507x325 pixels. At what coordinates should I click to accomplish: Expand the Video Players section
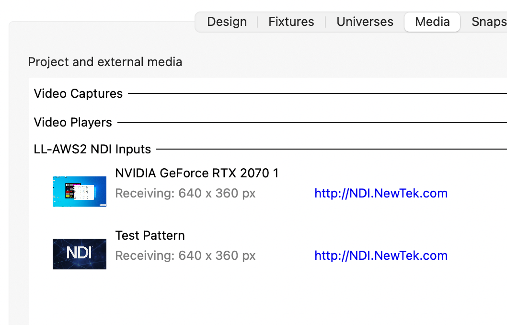click(73, 122)
